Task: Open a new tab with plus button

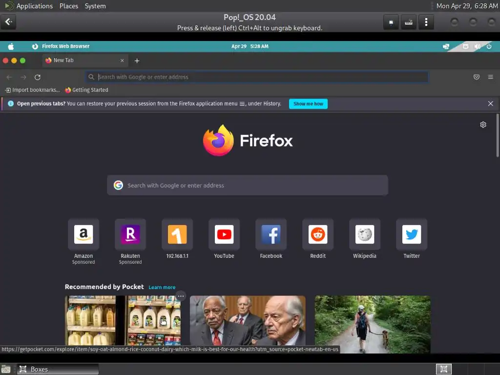Action: click(137, 61)
